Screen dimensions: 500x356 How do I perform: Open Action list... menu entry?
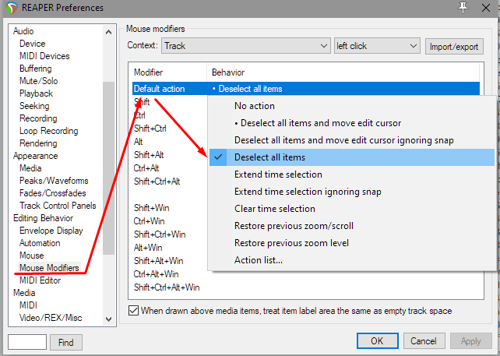(x=352, y=260)
